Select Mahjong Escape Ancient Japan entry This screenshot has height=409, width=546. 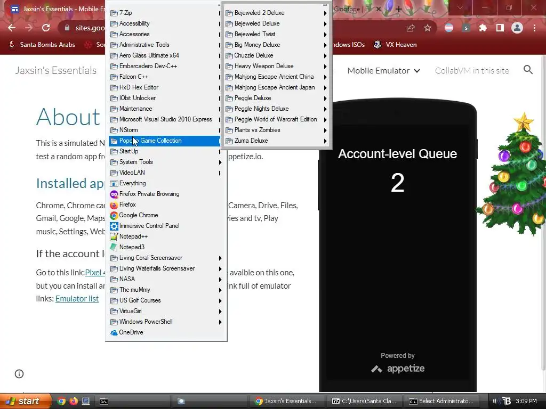(x=277, y=88)
